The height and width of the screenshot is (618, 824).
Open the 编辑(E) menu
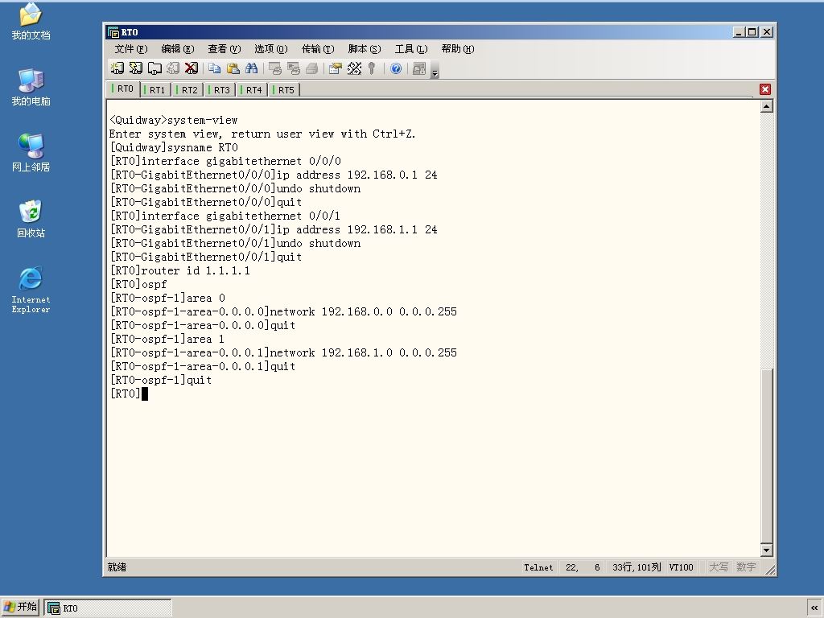pos(178,49)
